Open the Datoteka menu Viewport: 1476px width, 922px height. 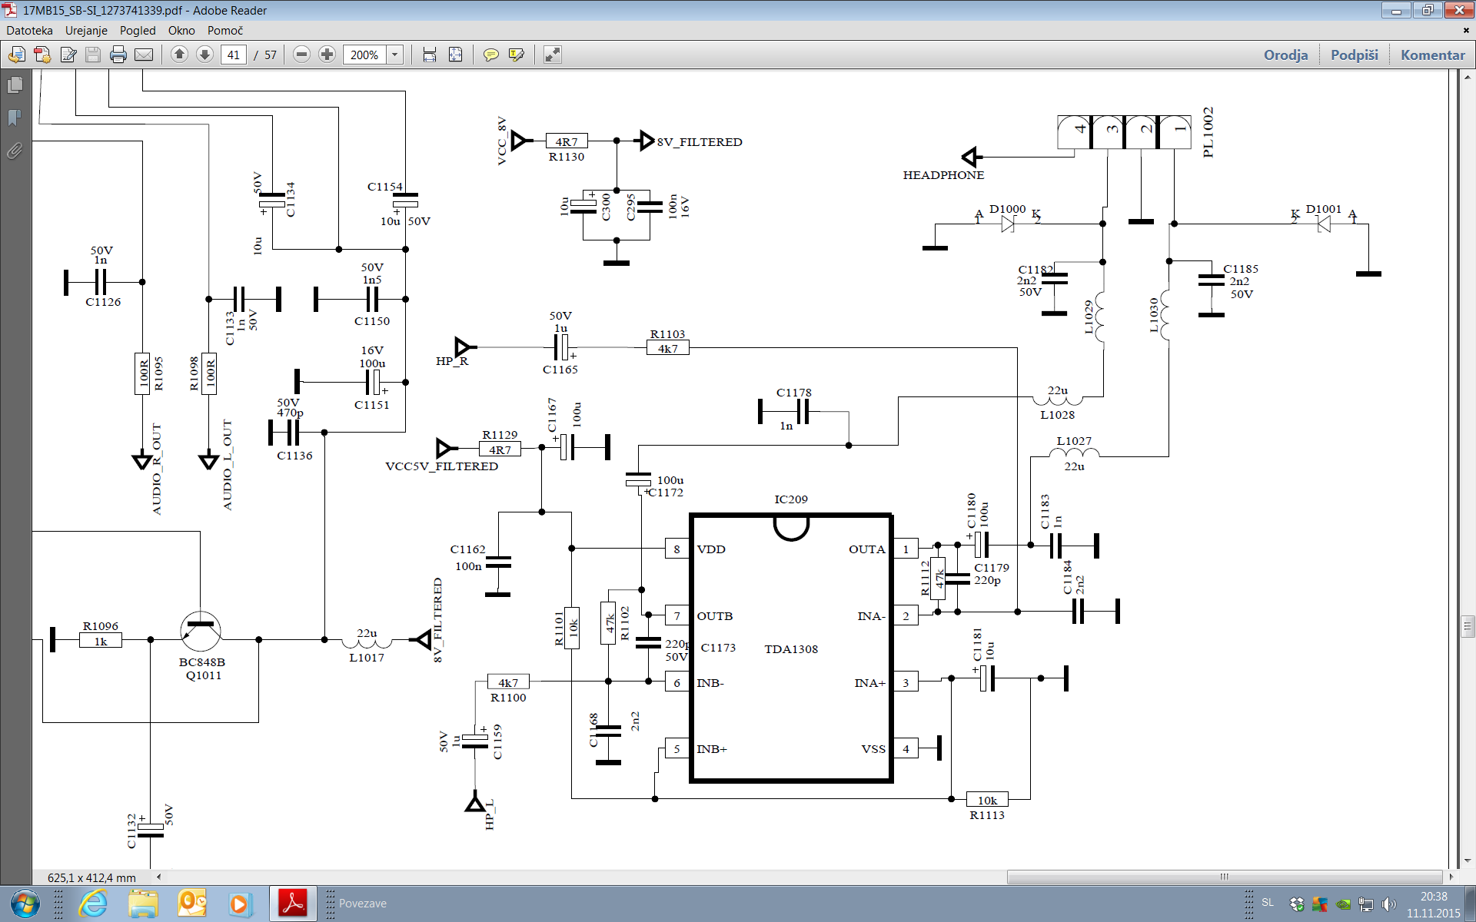pos(29,31)
